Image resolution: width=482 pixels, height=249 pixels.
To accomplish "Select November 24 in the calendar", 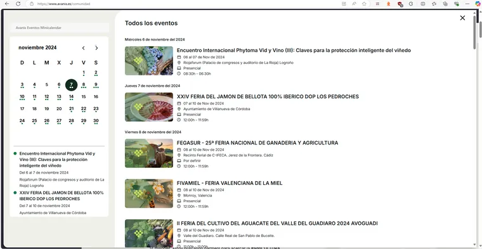I will (22, 121).
